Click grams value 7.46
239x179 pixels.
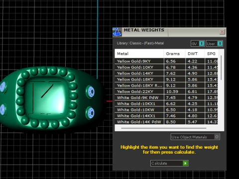[x=171, y=116]
